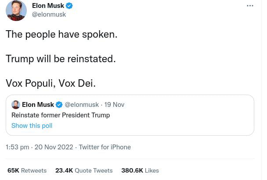Click the 1:53 pm 20 Nov 2022 timestamp
Viewport: 267px width, 180px height.
pos(39,147)
